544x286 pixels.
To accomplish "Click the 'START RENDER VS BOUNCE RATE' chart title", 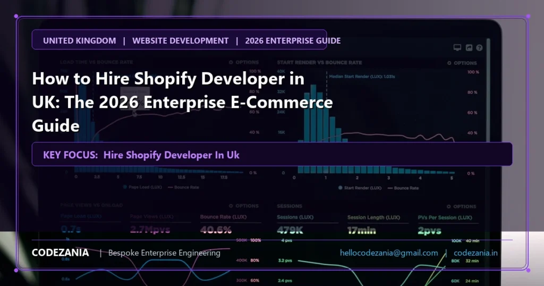I will 319,63.
